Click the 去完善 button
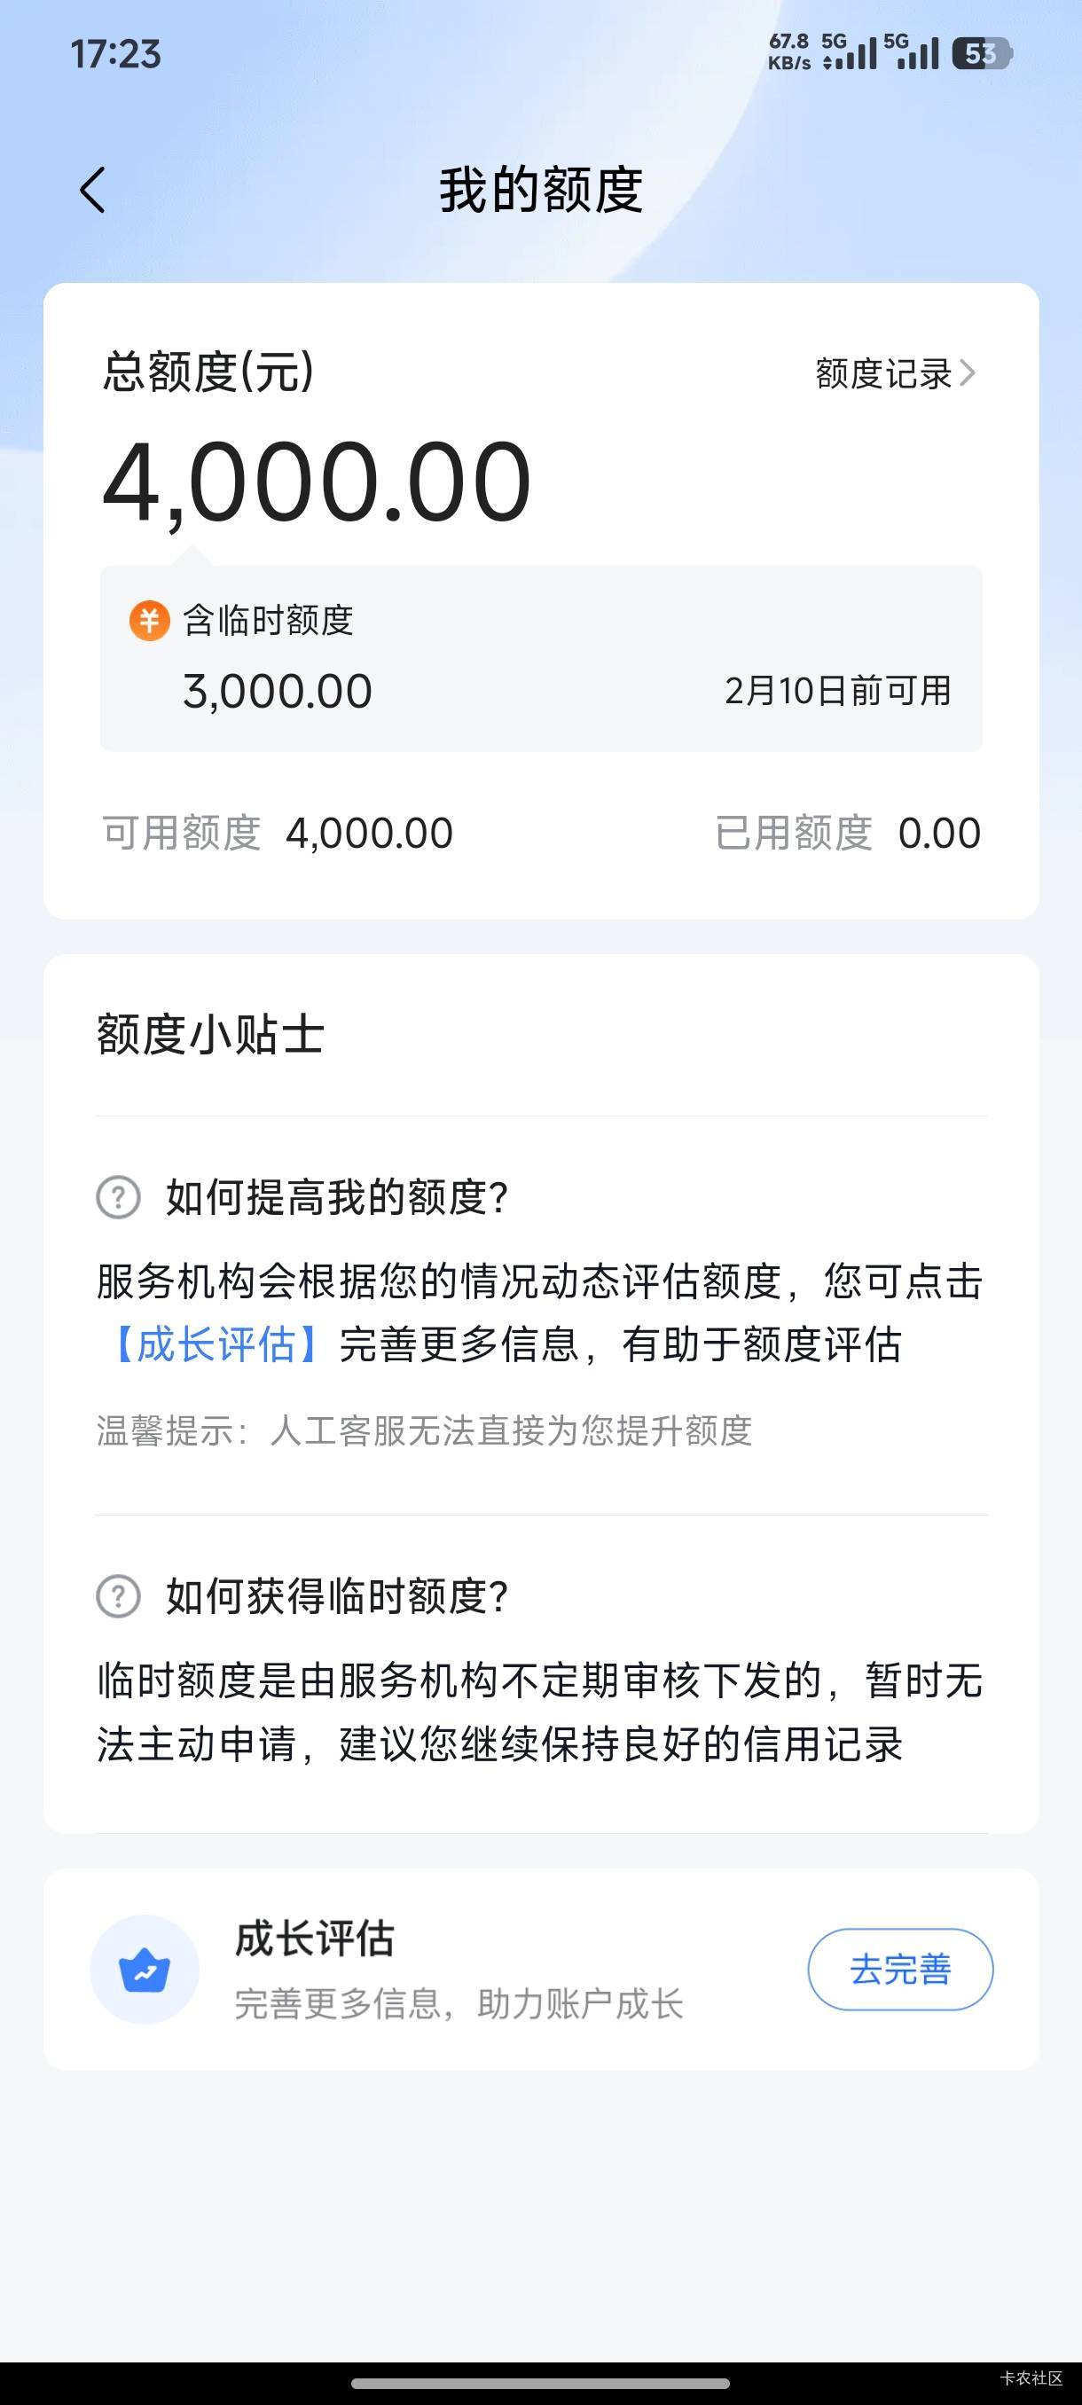1082x2405 pixels. [x=900, y=1969]
